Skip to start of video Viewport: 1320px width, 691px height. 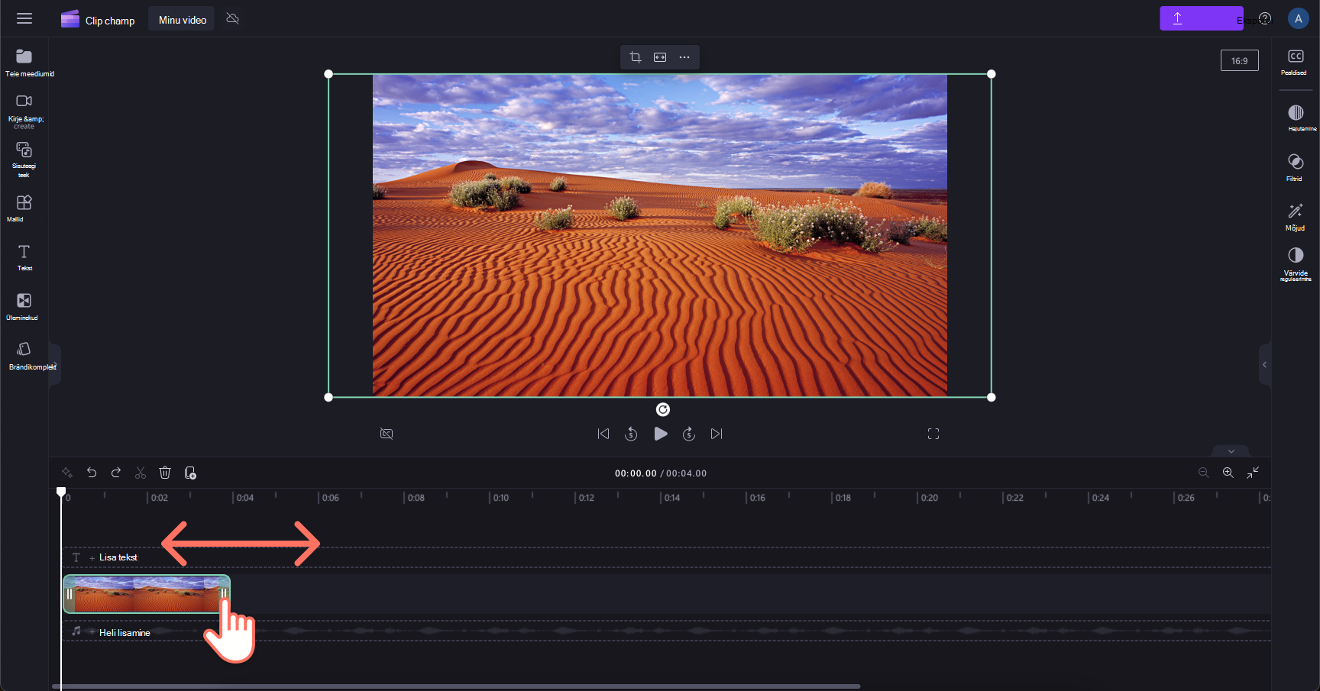click(x=603, y=434)
